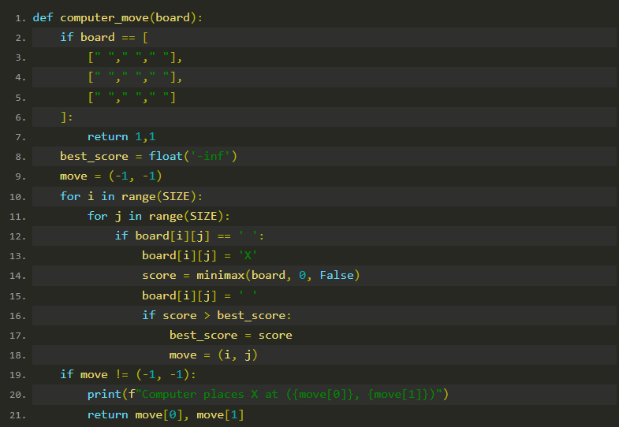Click the def keyword on line 1
The width and height of the screenshot is (619, 427).
click(43, 18)
